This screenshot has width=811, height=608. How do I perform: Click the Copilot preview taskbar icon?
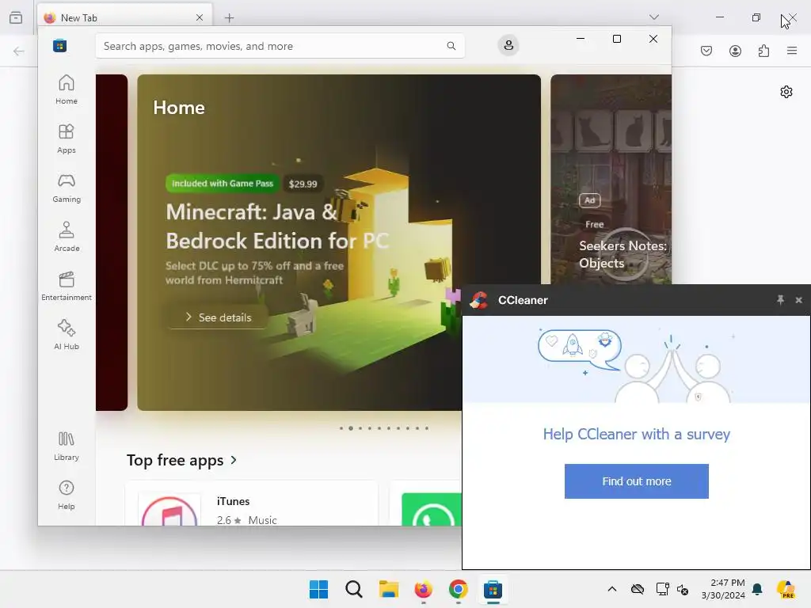click(786, 589)
